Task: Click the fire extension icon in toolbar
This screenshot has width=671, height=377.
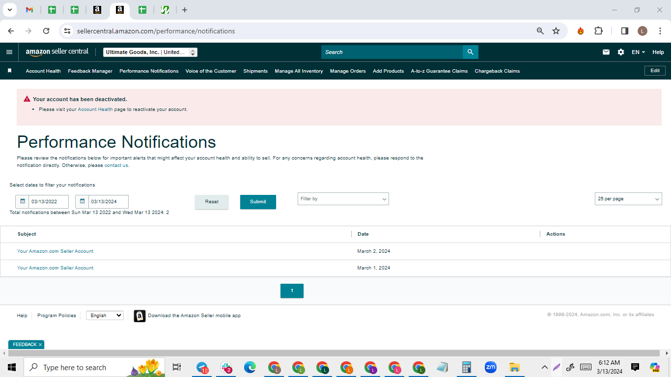Action: (581, 31)
